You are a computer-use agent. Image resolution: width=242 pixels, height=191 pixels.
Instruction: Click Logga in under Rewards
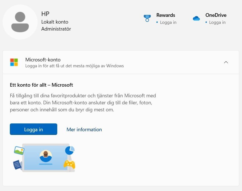pyautogui.click(x=168, y=22)
